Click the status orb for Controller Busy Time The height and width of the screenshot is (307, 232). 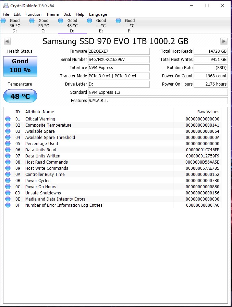coord(8,174)
